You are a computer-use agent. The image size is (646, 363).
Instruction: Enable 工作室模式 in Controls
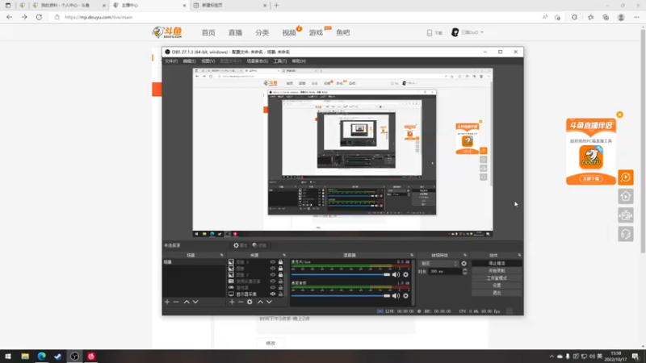point(497,278)
